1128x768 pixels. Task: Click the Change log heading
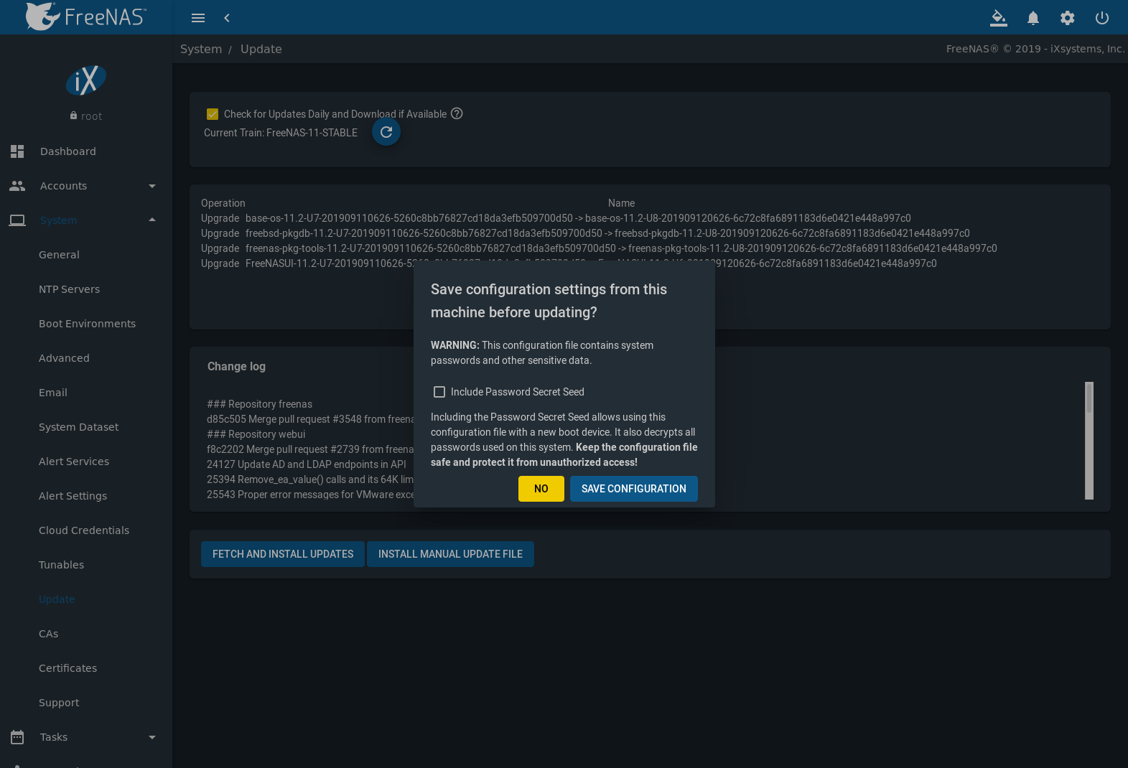(236, 366)
